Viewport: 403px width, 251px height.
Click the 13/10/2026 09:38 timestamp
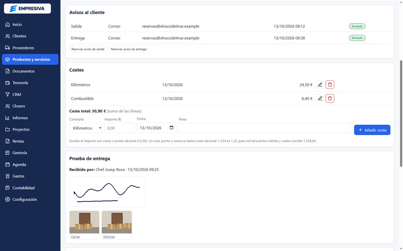[x=289, y=38]
